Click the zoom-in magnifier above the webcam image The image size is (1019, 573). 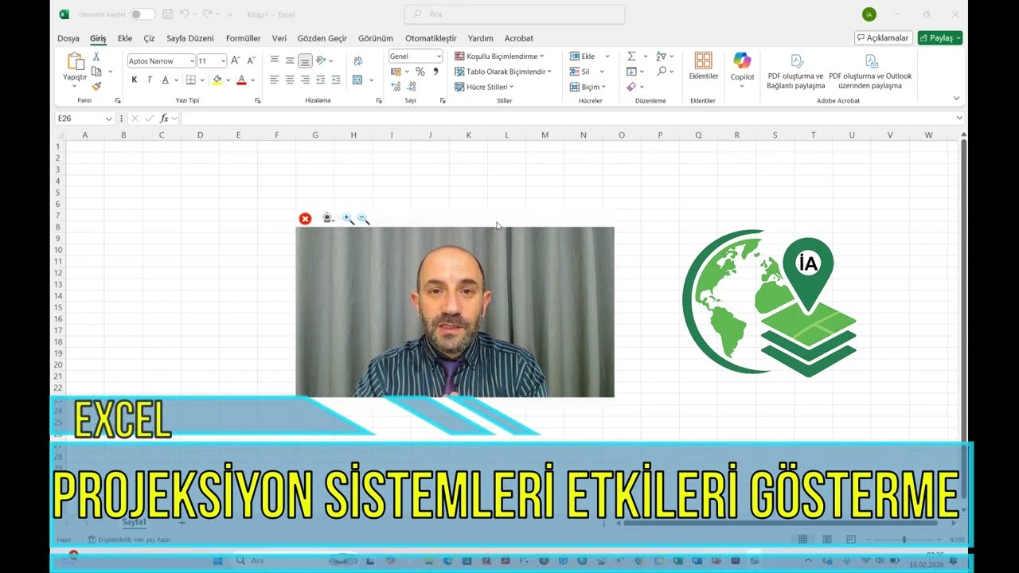(x=348, y=219)
